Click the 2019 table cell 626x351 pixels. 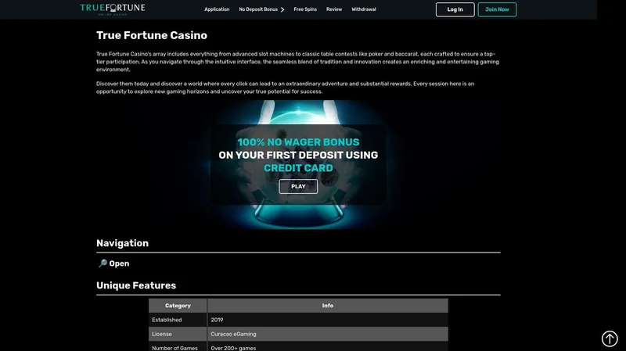pyautogui.click(x=328, y=320)
